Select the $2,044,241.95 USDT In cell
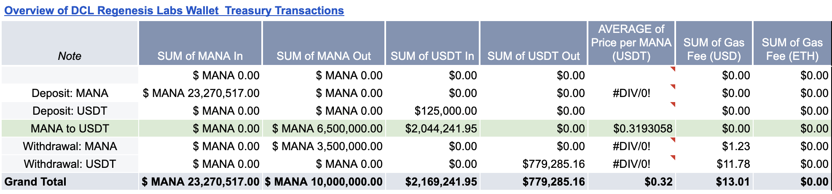Image resolution: width=832 pixels, height=194 pixels. 440,129
